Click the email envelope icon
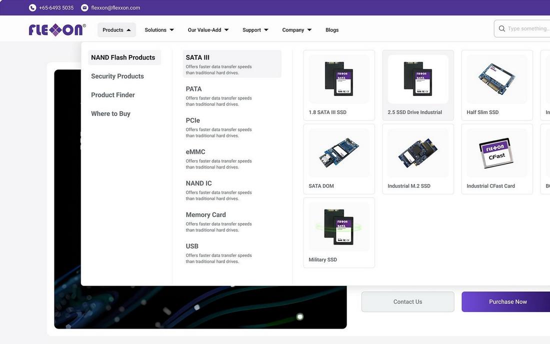 click(84, 7)
